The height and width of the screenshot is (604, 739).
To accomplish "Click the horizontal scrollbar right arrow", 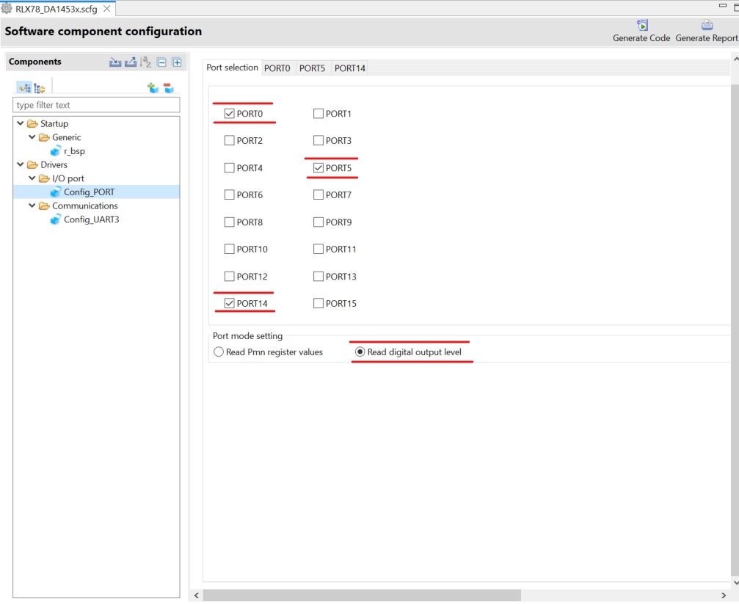I will pos(724,595).
